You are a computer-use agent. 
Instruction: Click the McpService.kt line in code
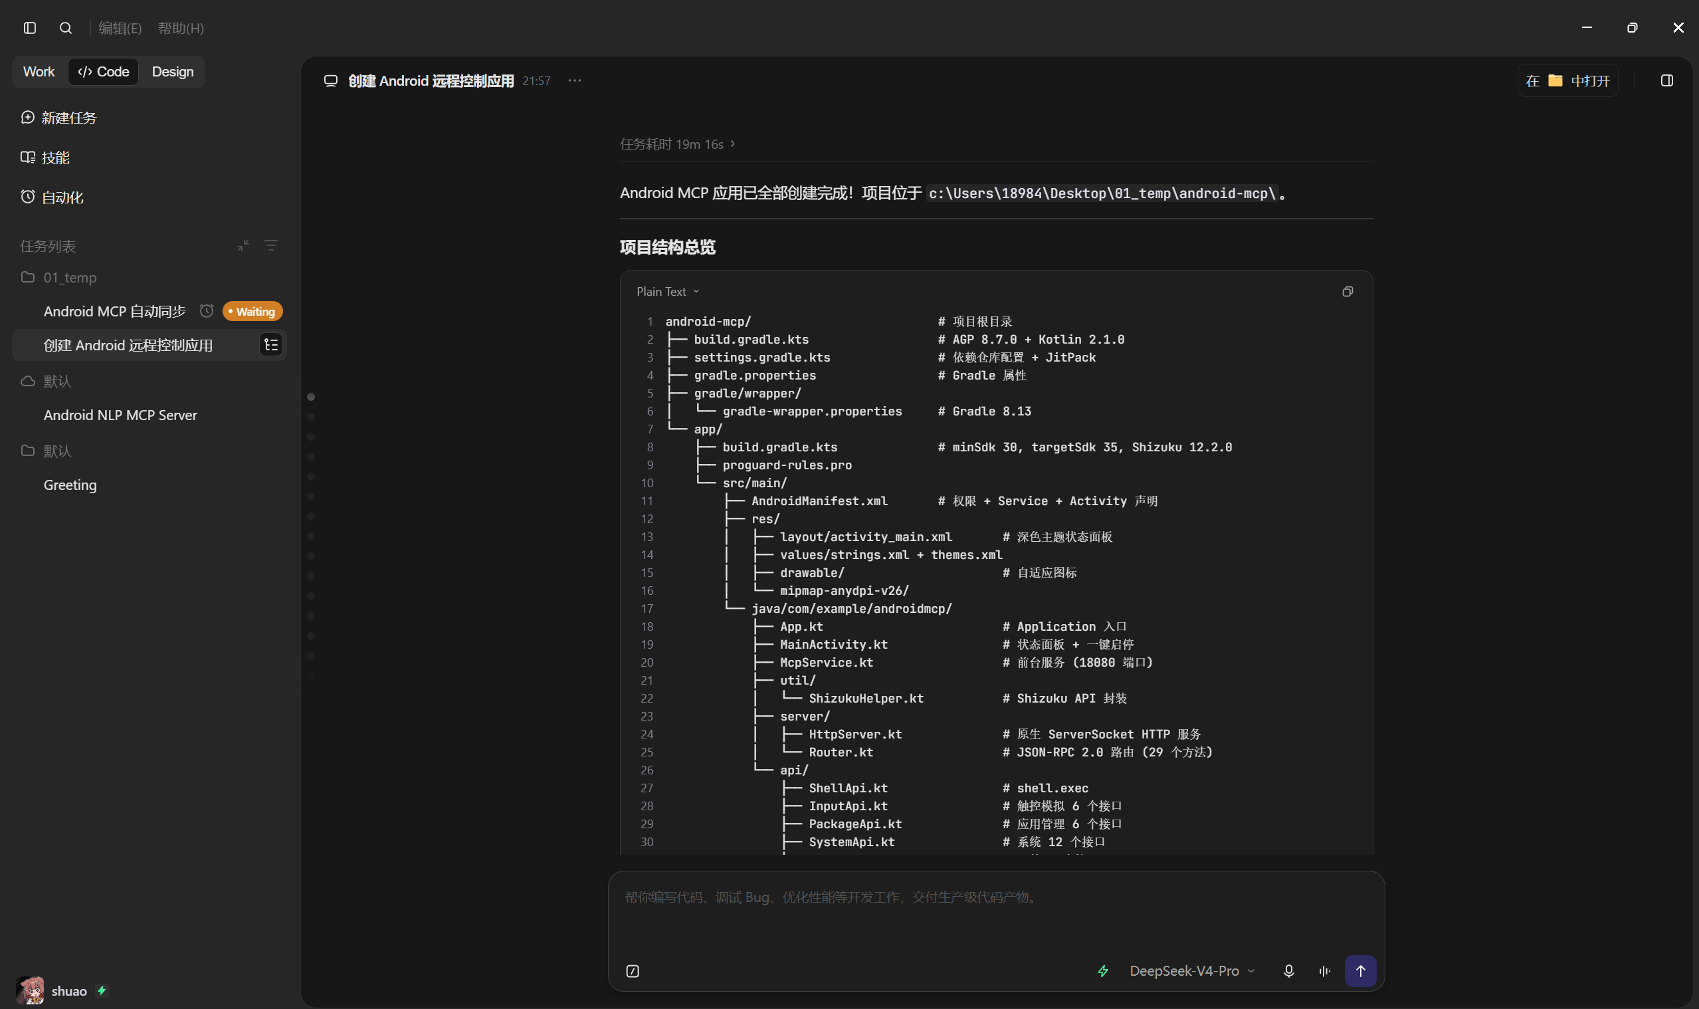pos(827,662)
